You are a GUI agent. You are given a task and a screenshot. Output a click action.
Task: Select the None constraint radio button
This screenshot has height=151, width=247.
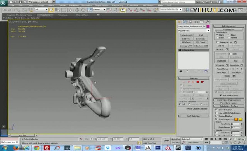[217, 35]
